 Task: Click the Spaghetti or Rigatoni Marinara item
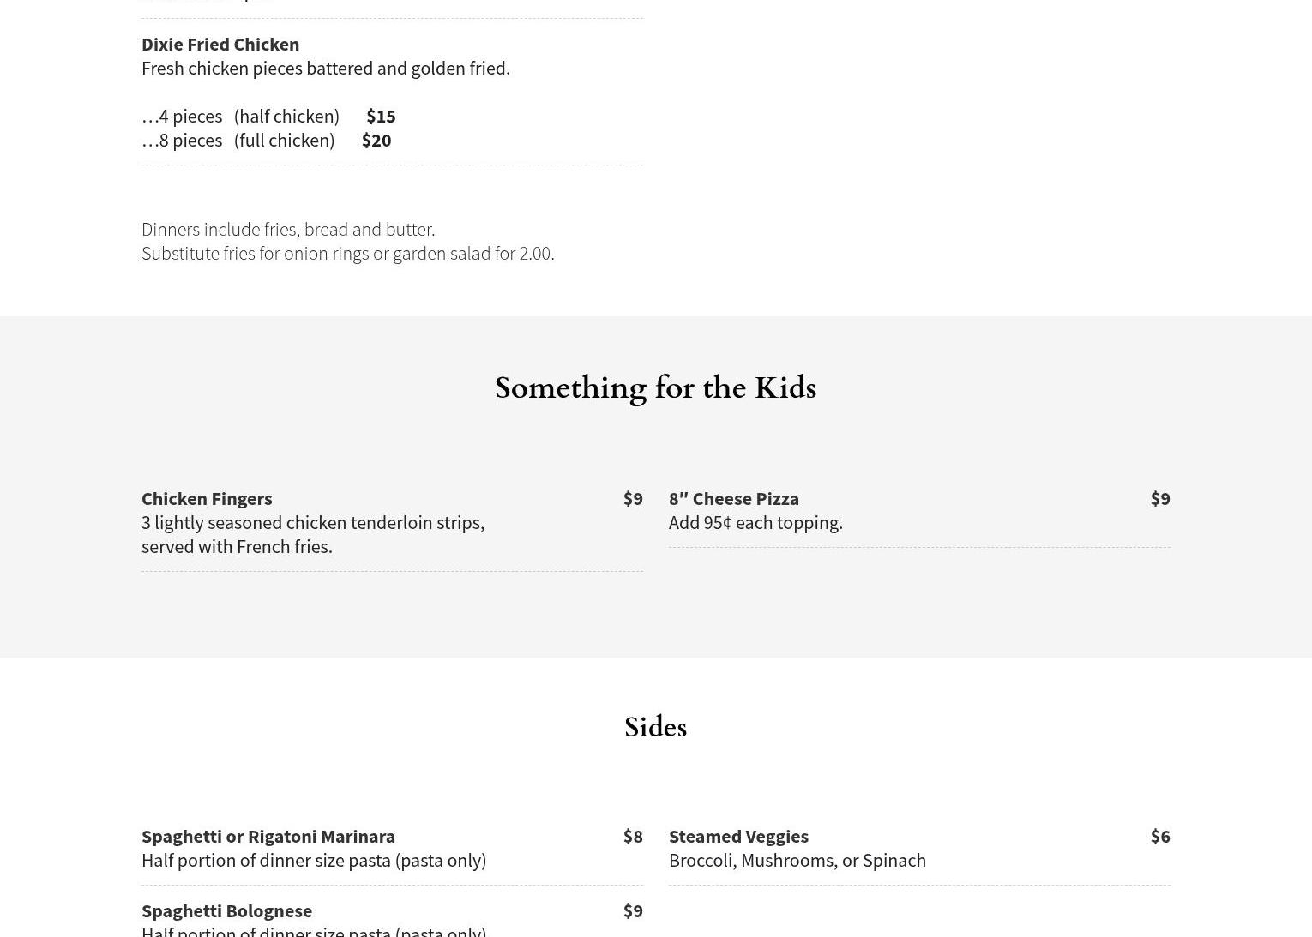[268, 836]
